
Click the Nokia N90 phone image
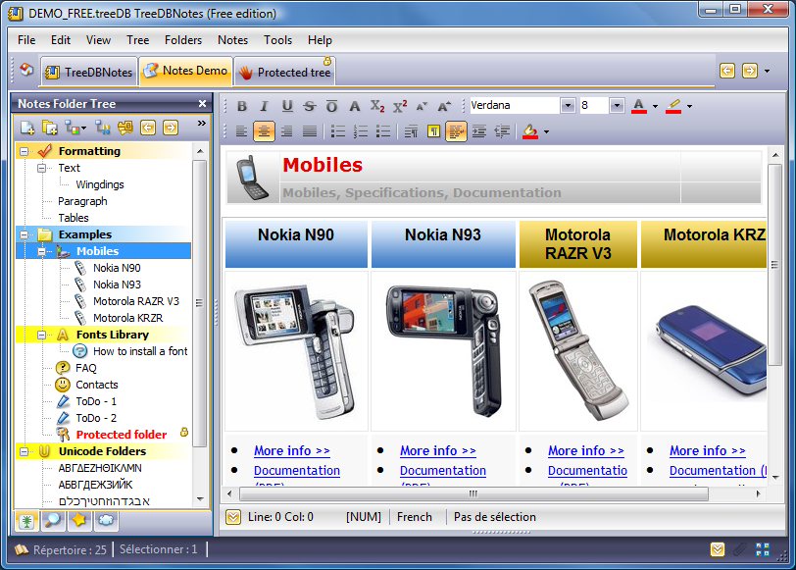click(296, 351)
